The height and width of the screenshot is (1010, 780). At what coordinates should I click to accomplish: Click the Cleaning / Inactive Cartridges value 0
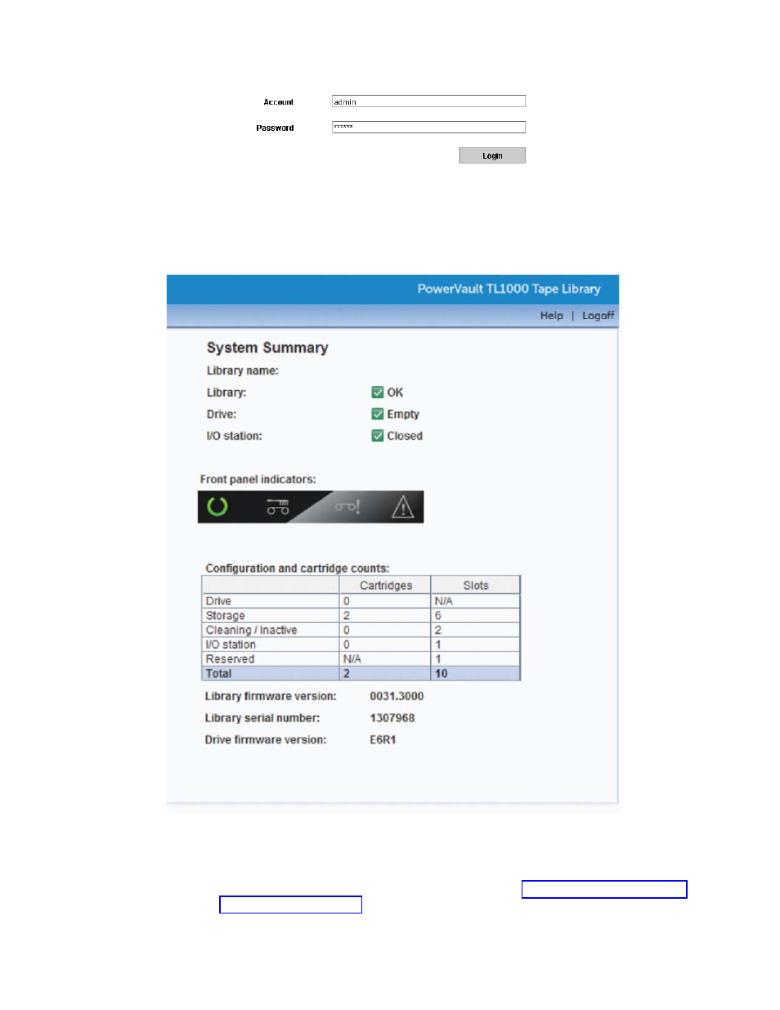[x=347, y=631]
